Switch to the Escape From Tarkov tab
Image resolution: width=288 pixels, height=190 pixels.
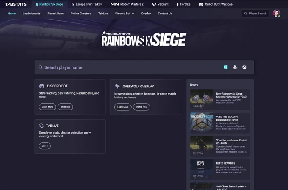(87, 4)
